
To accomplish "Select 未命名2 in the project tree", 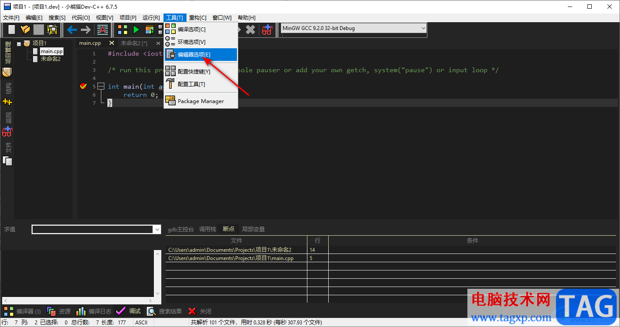I will click(x=50, y=59).
